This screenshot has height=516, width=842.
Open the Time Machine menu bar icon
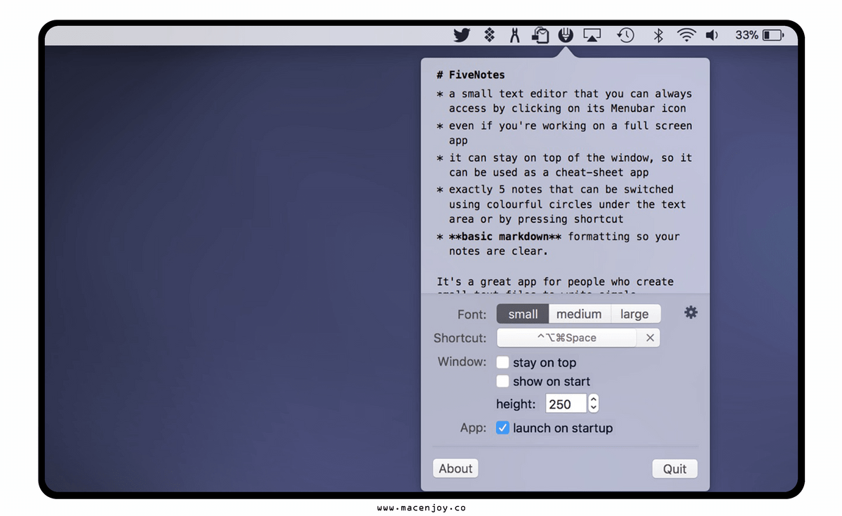click(x=625, y=35)
